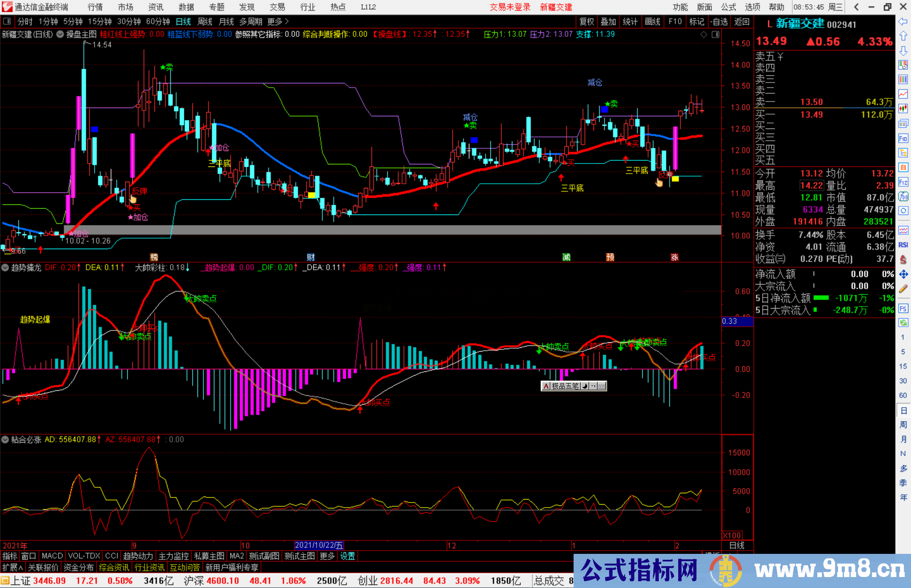Toggle the side panel icon left of 分时

coord(7,21)
